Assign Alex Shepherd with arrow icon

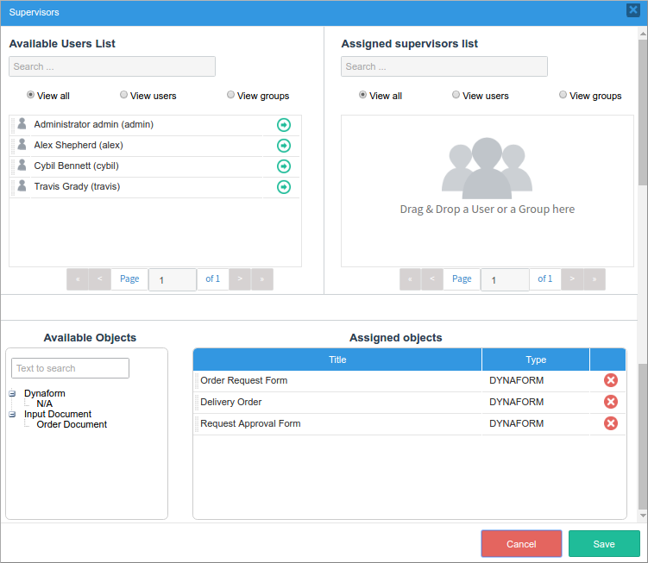(x=284, y=146)
